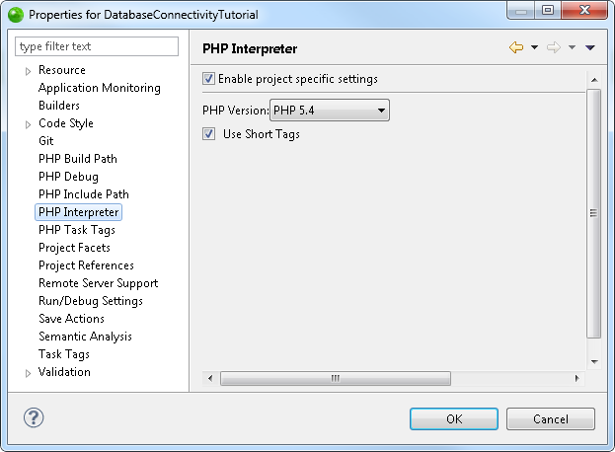The width and height of the screenshot is (615, 452).
Task: Expand the Resource tree node
Action: coord(28,71)
